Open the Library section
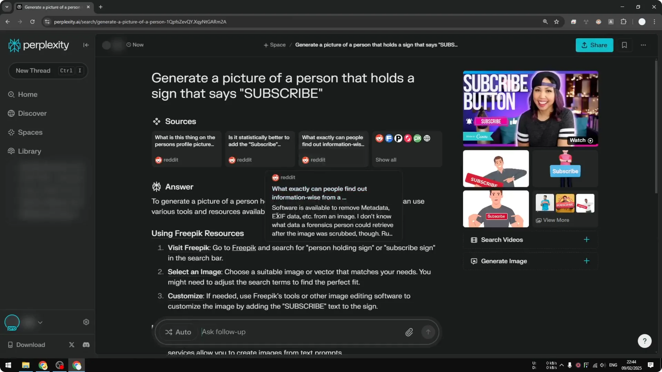The image size is (662, 372). [29, 151]
